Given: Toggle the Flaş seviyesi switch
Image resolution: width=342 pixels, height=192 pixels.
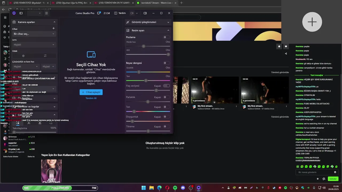Looking at the screenshot, I should (166, 86).
